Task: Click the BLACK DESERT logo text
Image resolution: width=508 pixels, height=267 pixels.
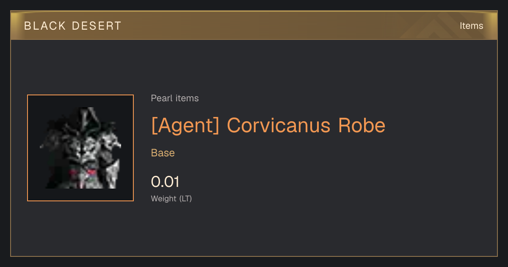Action: pos(73,26)
